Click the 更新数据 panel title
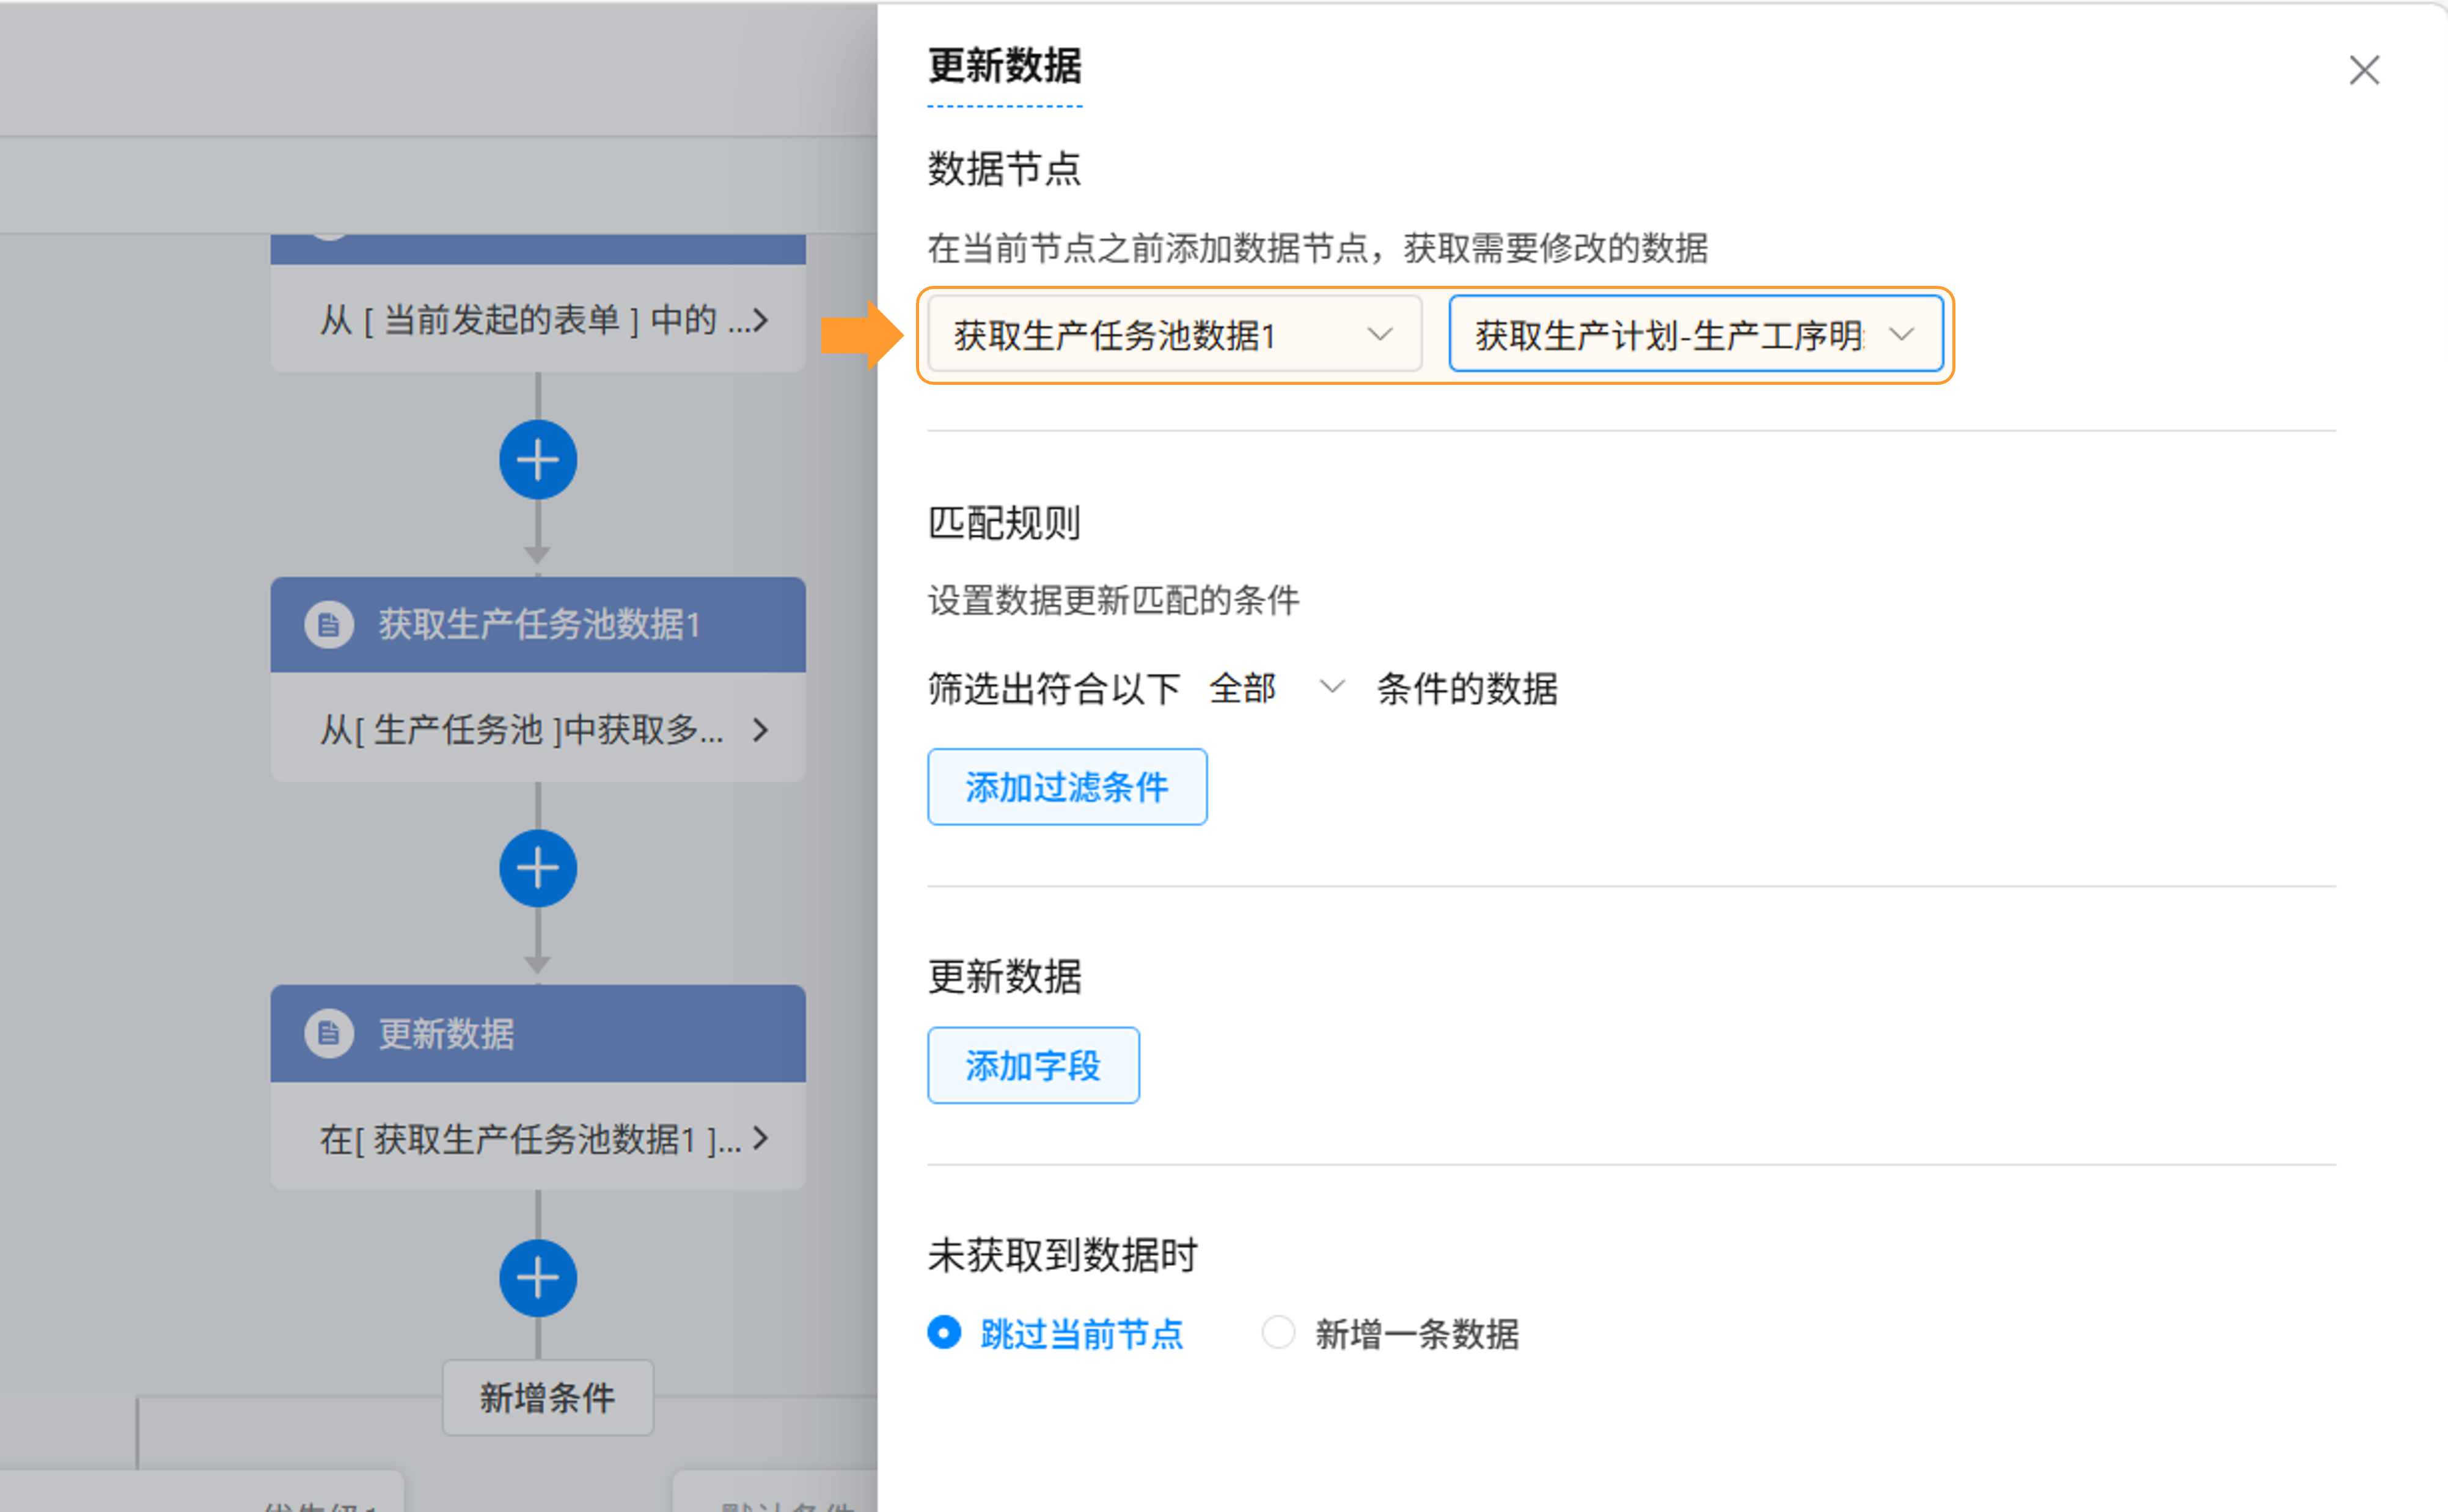 (1004, 67)
